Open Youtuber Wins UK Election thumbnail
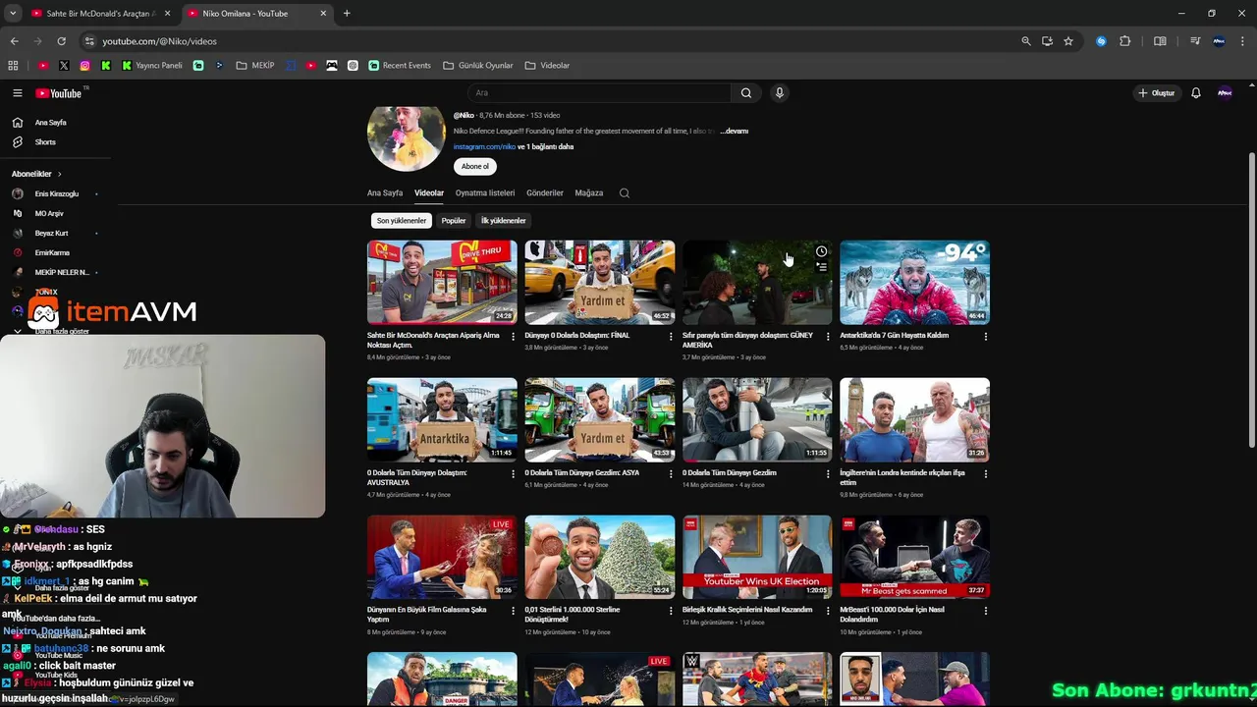Image resolution: width=1257 pixels, height=707 pixels. coord(757,557)
